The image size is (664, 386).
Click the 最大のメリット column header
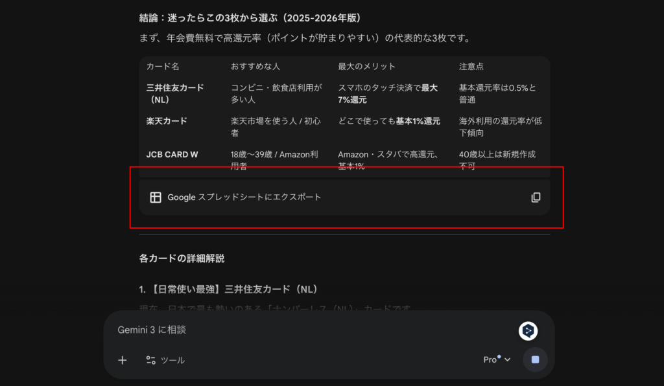pos(366,67)
